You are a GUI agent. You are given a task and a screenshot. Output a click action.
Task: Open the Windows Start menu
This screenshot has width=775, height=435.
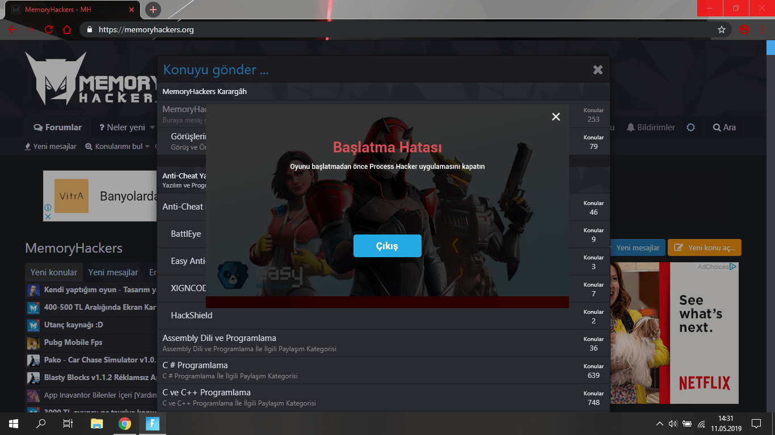coord(14,424)
